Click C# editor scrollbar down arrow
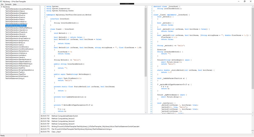The height and width of the screenshot is (137, 254). point(145,112)
